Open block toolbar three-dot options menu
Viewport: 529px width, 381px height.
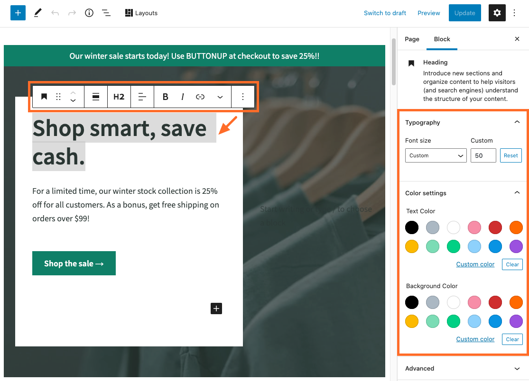pyautogui.click(x=243, y=97)
